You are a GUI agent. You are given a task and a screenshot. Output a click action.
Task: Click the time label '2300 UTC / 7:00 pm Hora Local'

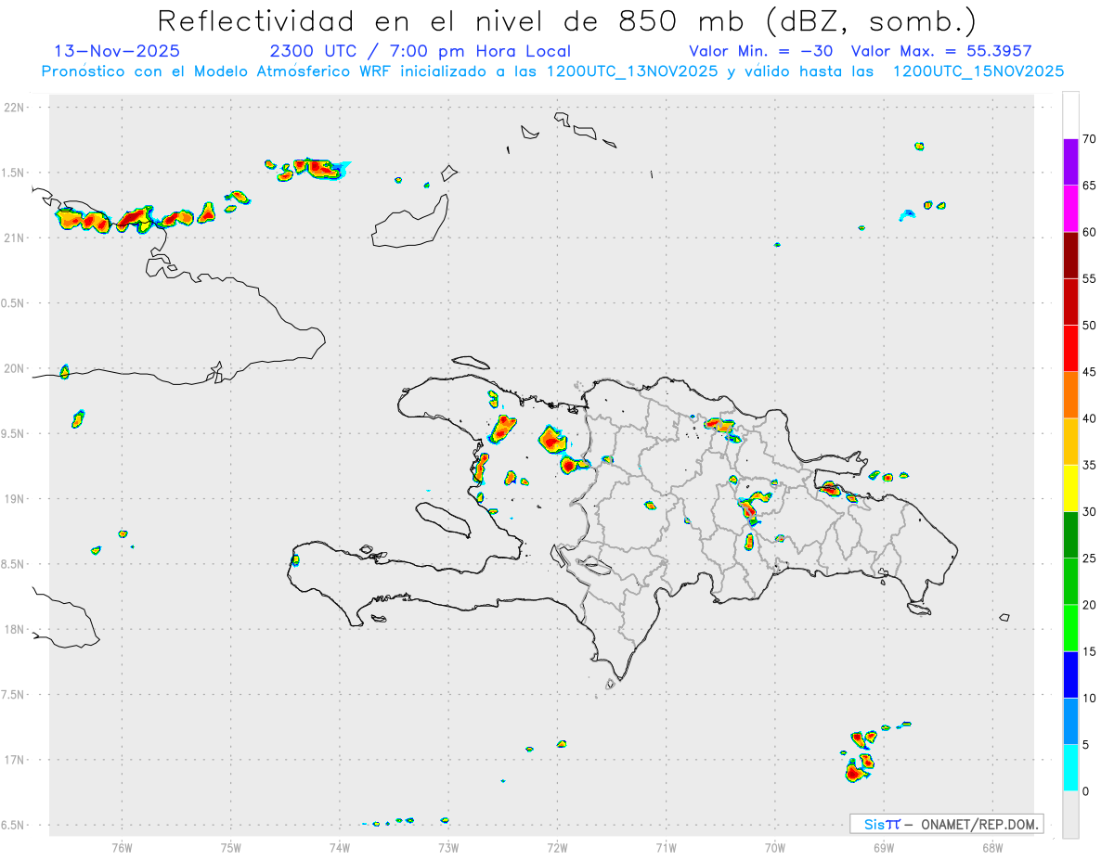[x=420, y=51]
